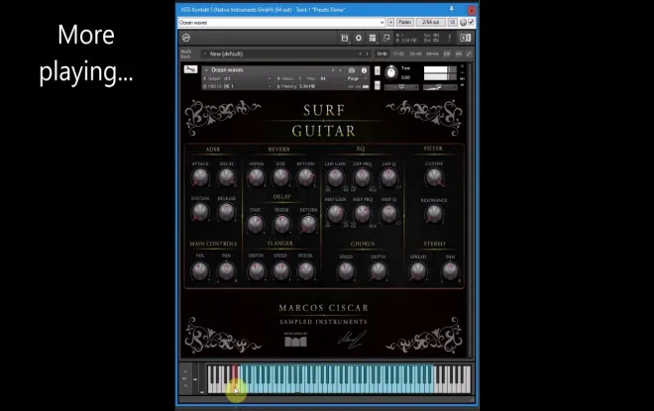This screenshot has width=654, height=411.
Task: Toggle the KSP button in rack header
Action: (x=447, y=53)
